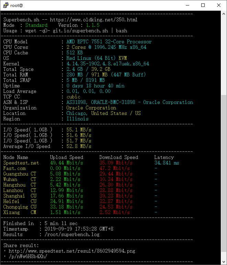Maximize the root@ terminal window
The width and height of the screenshot is (227, 265).
tap(203, 5)
